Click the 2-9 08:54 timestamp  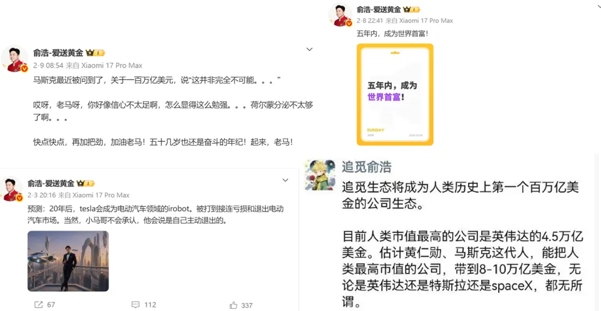48,66
